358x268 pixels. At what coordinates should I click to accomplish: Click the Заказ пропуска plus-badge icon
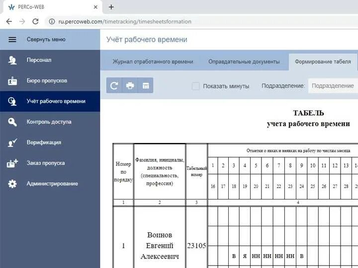pos(12,163)
